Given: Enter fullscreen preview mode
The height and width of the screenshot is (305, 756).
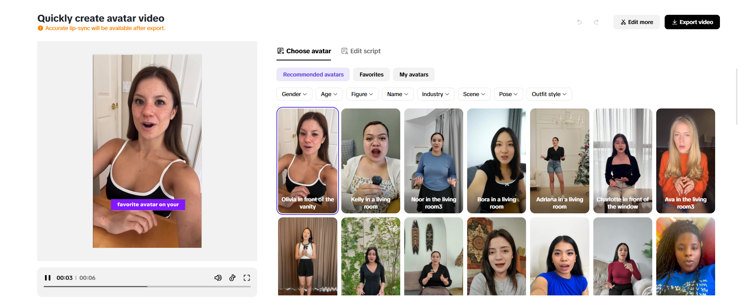Looking at the screenshot, I should pyautogui.click(x=247, y=278).
